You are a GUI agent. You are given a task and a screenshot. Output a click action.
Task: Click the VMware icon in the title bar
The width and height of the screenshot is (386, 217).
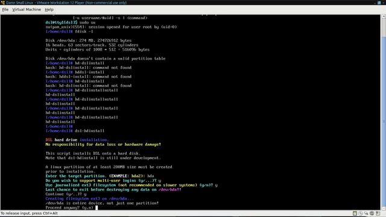point(2,2)
